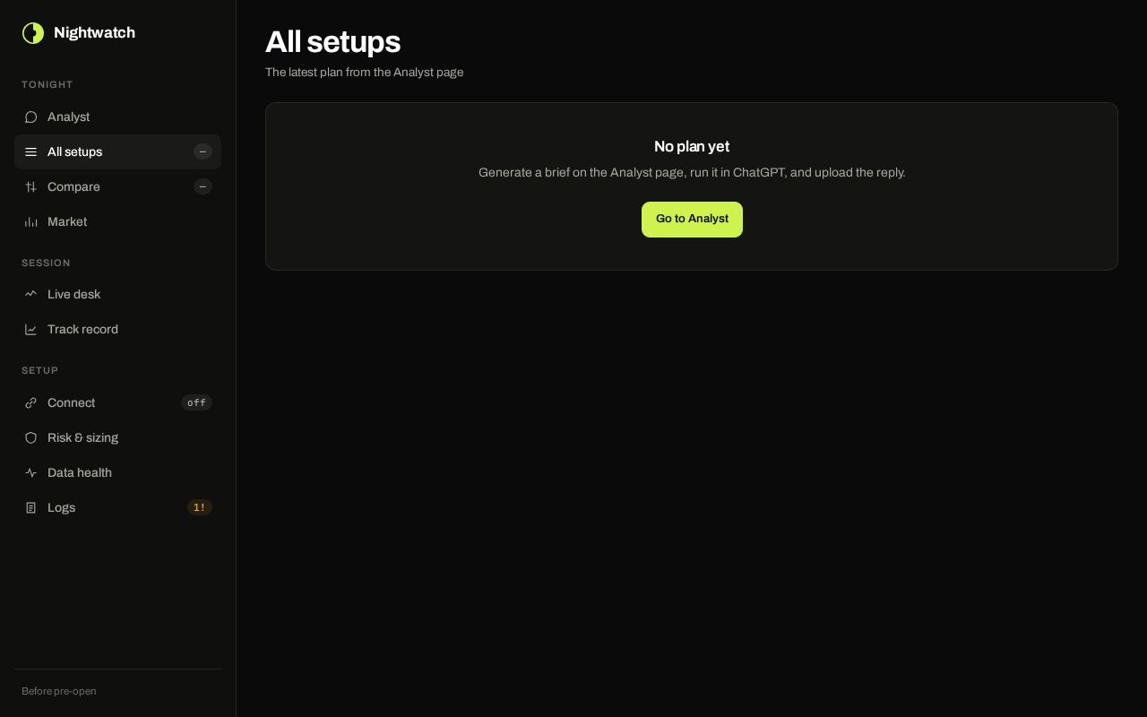Open the Logs page

click(x=117, y=508)
